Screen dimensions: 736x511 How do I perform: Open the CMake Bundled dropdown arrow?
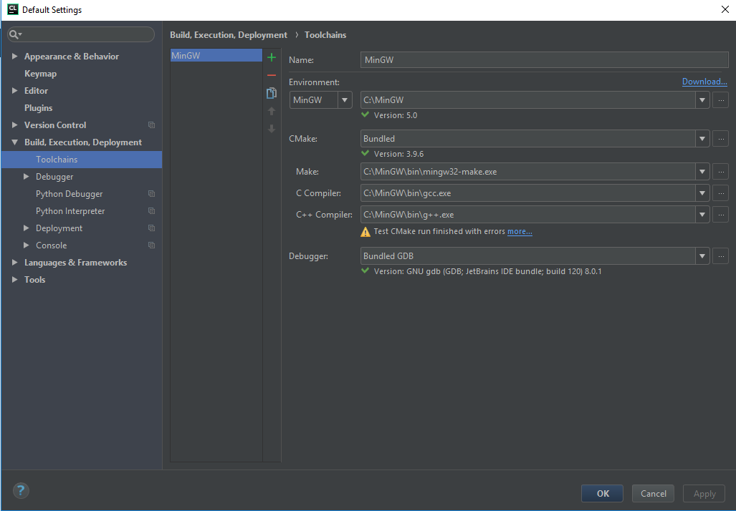[x=702, y=139]
